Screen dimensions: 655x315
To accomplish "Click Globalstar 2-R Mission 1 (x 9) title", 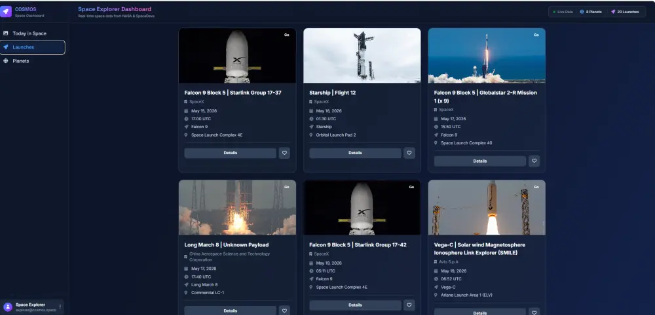I will (485, 97).
